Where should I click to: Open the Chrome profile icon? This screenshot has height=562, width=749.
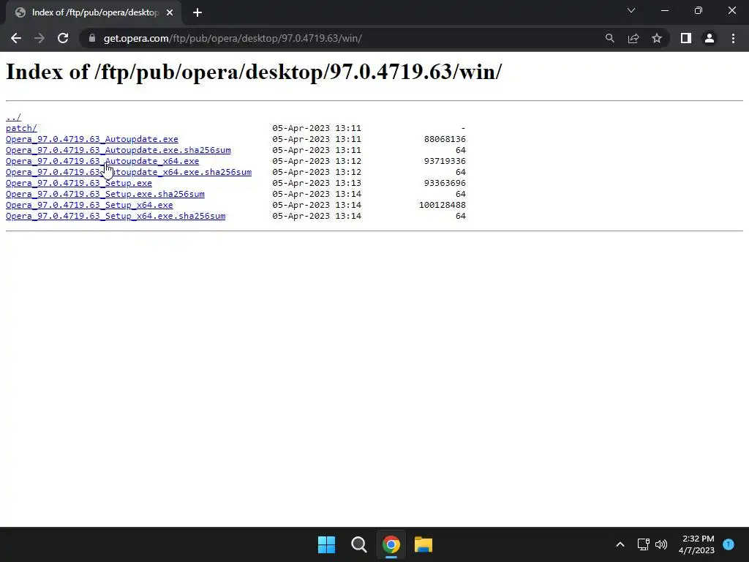pos(710,38)
